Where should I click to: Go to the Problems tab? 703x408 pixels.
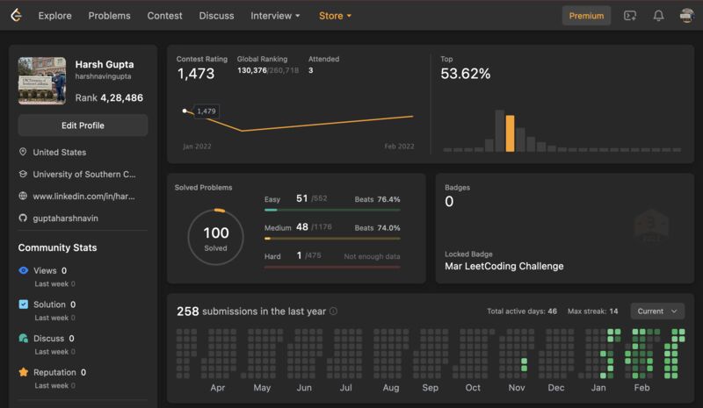click(x=109, y=16)
